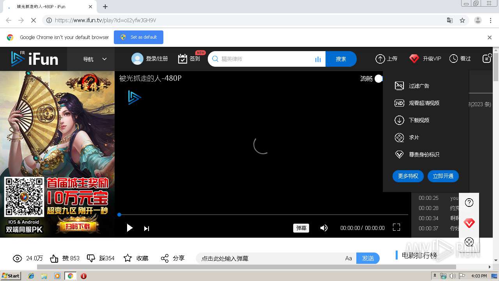Open Windows Explorer from the taskbar

tap(44, 276)
